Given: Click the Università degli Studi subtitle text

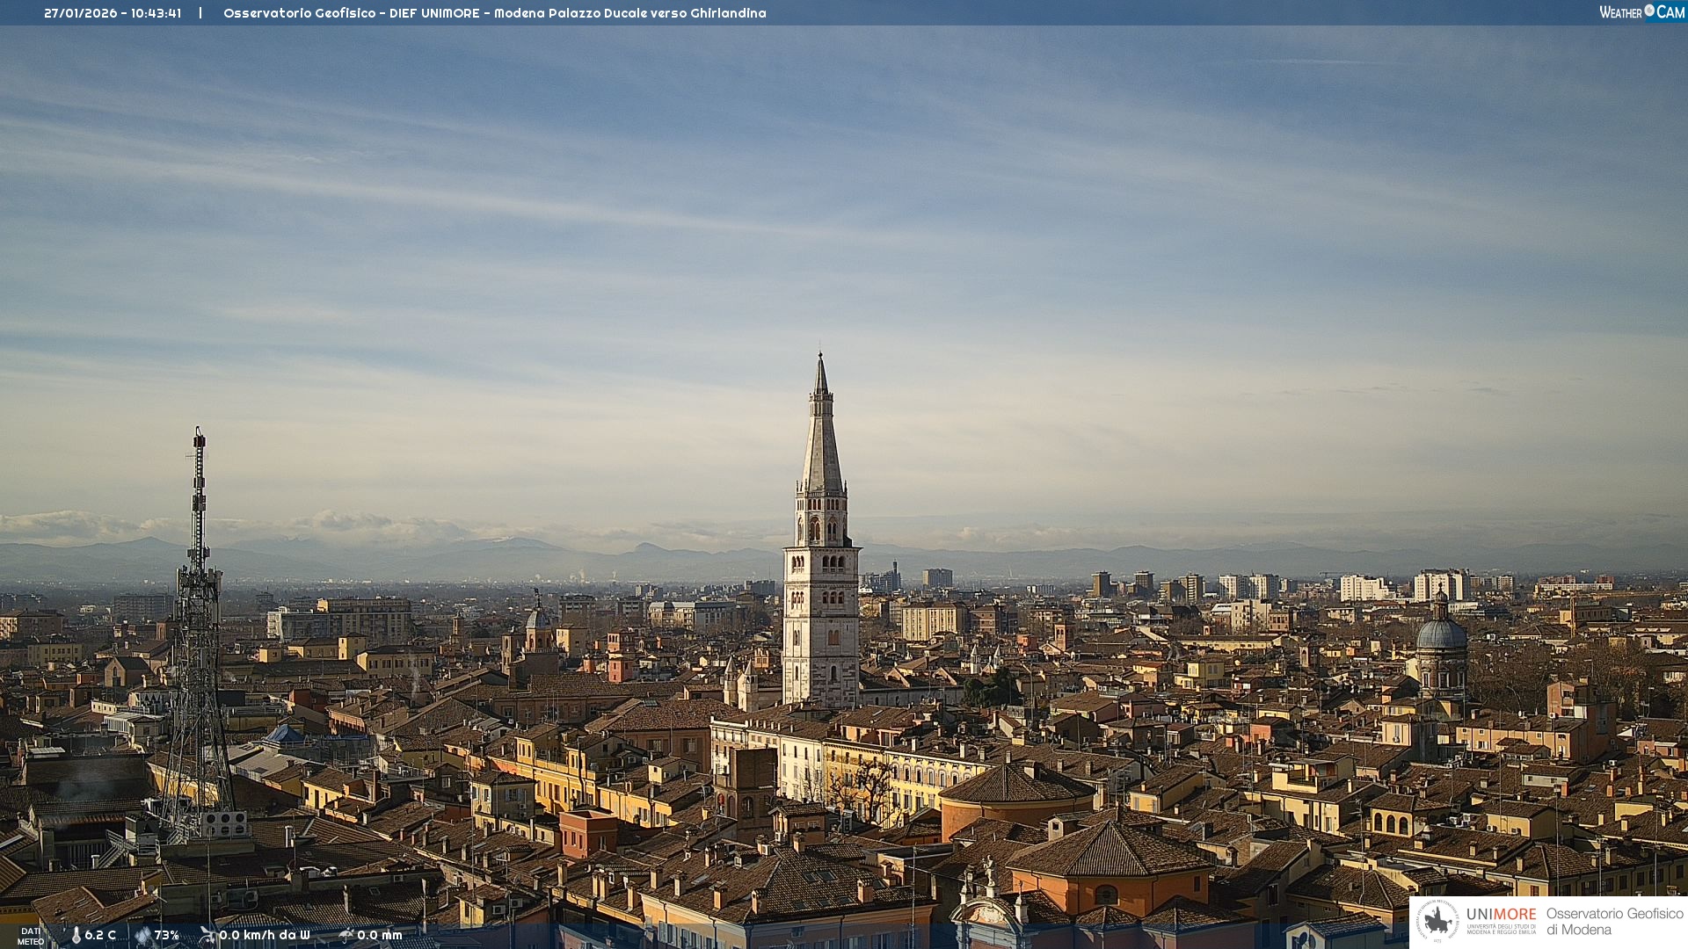Looking at the screenshot, I should tap(1501, 929).
